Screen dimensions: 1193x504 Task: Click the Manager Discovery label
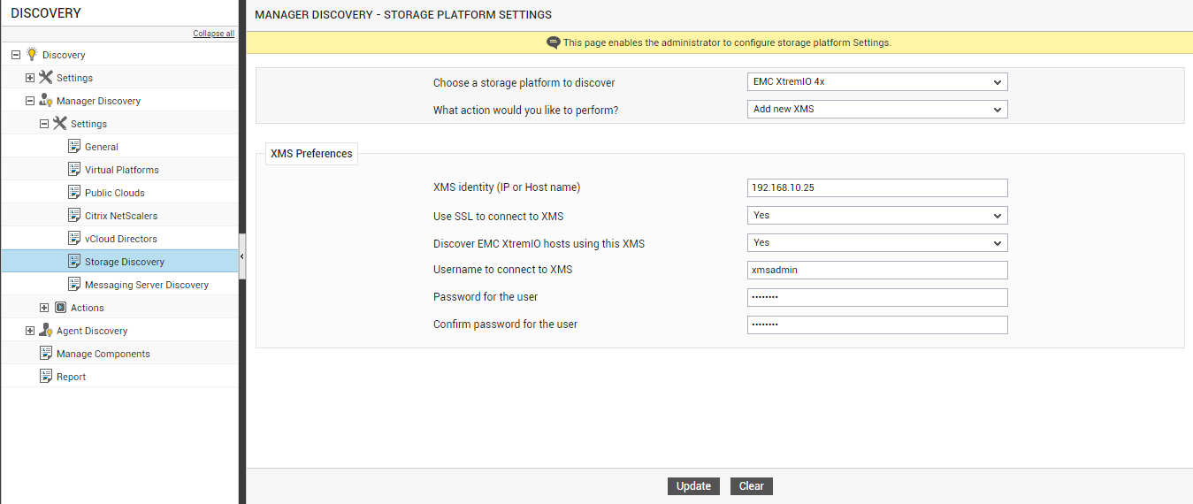click(x=98, y=101)
